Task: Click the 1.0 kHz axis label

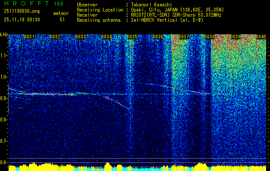Action: pyautogui.click(x=4, y=77)
